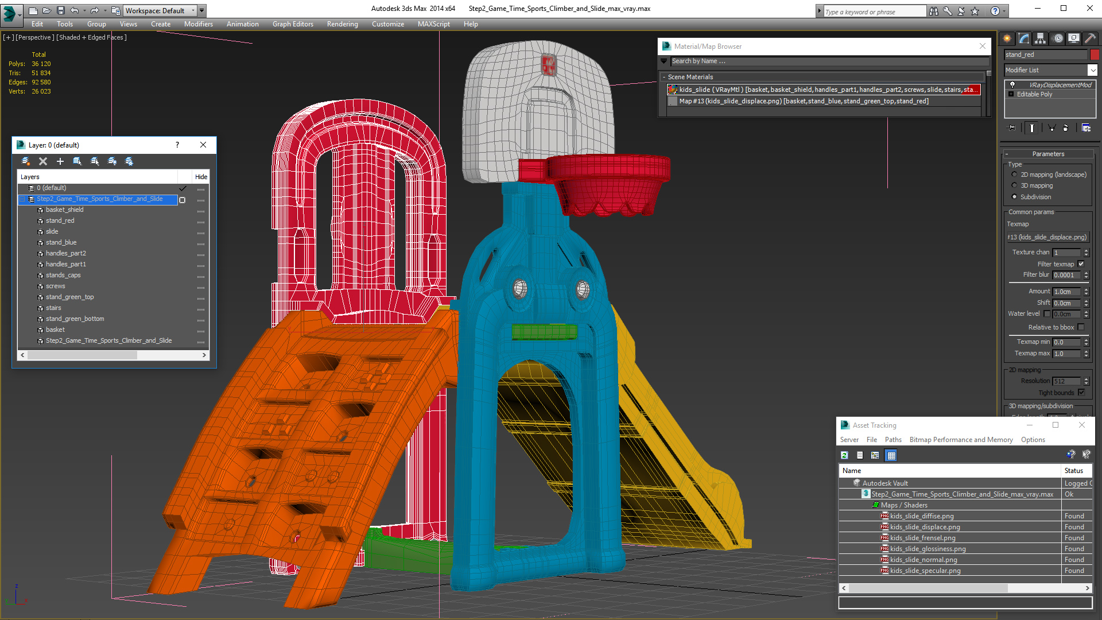
Task: Select 3D mapping radio button
Action: pos(1014,185)
